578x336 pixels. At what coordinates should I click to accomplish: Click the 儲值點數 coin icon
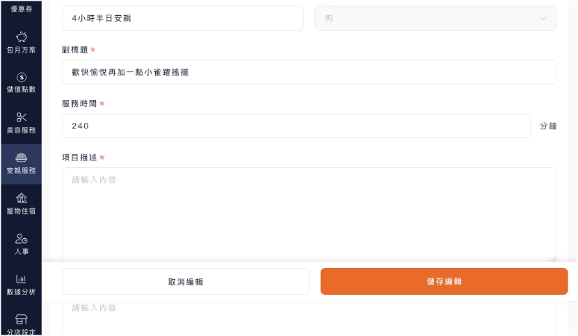pyautogui.click(x=22, y=77)
